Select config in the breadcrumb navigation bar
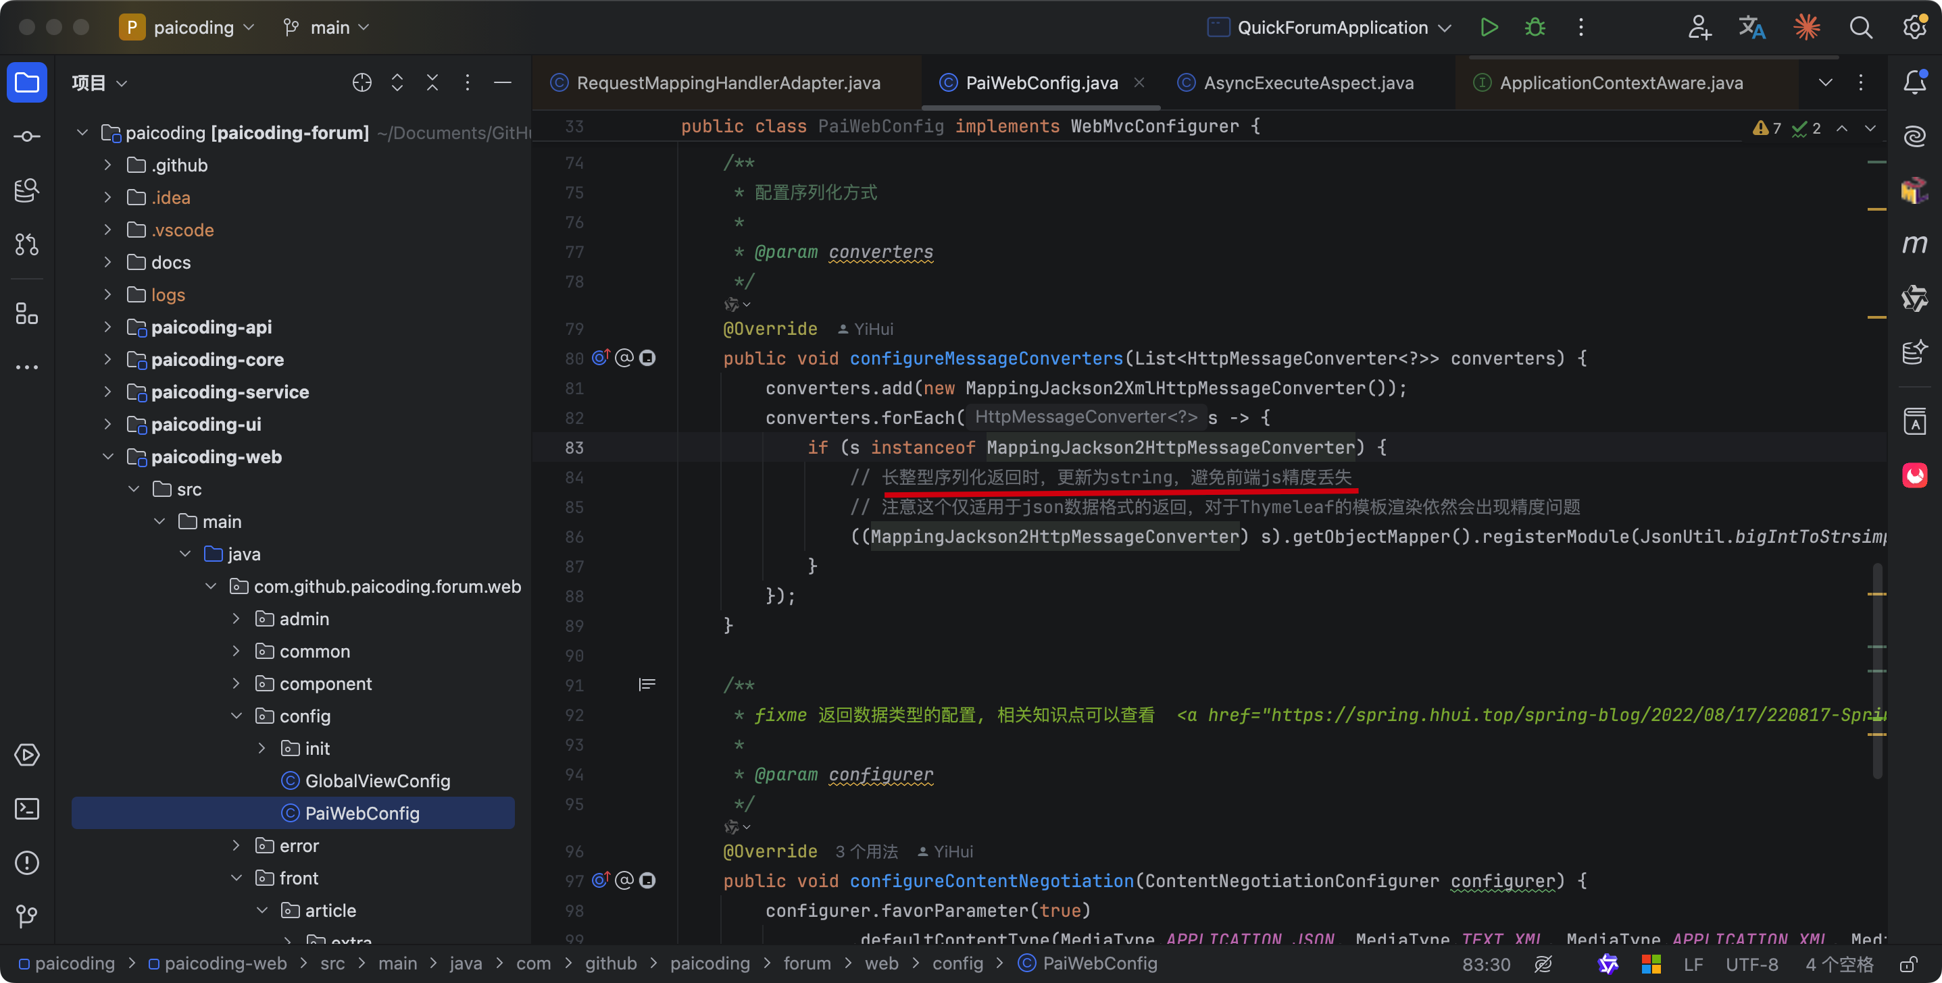Image resolution: width=1942 pixels, height=983 pixels. 957,963
